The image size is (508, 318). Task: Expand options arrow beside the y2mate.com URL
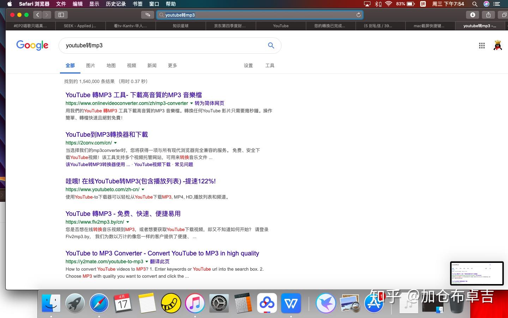(x=147, y=262)
